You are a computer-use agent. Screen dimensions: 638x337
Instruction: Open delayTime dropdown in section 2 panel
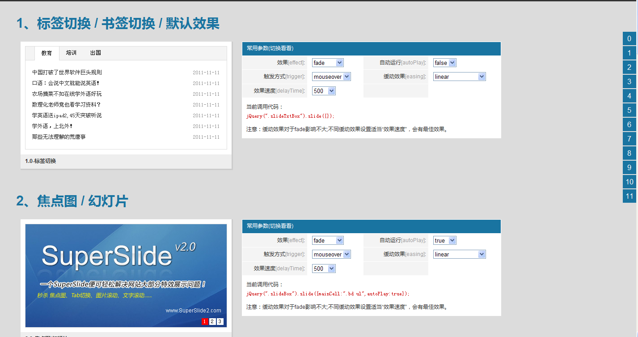pyautogui.click(x=324, y=269)
